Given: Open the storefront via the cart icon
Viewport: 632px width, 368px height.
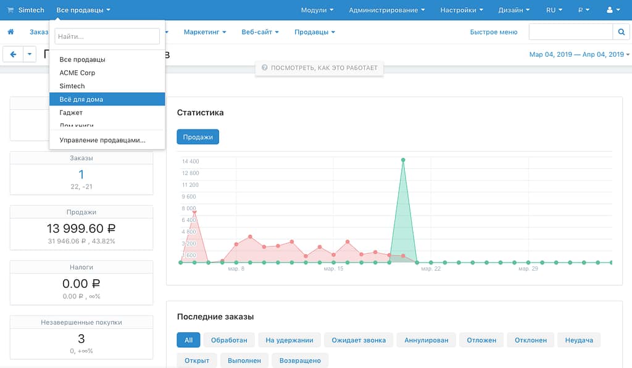Looking at the screenshot, I should [x=10, y=9].
